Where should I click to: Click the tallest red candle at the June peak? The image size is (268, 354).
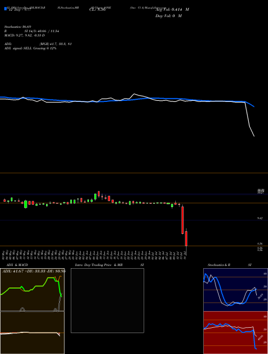(x=99, y=194)
